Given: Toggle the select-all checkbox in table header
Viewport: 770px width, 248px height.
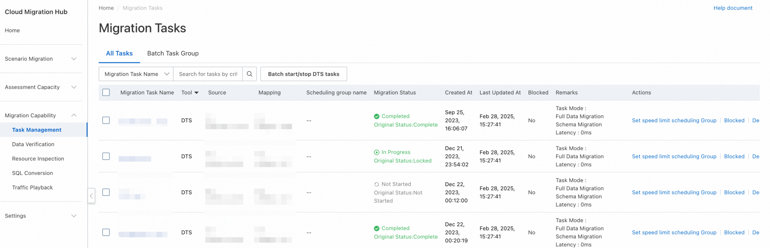Looking at the screenshot, I should pos(106,92).
